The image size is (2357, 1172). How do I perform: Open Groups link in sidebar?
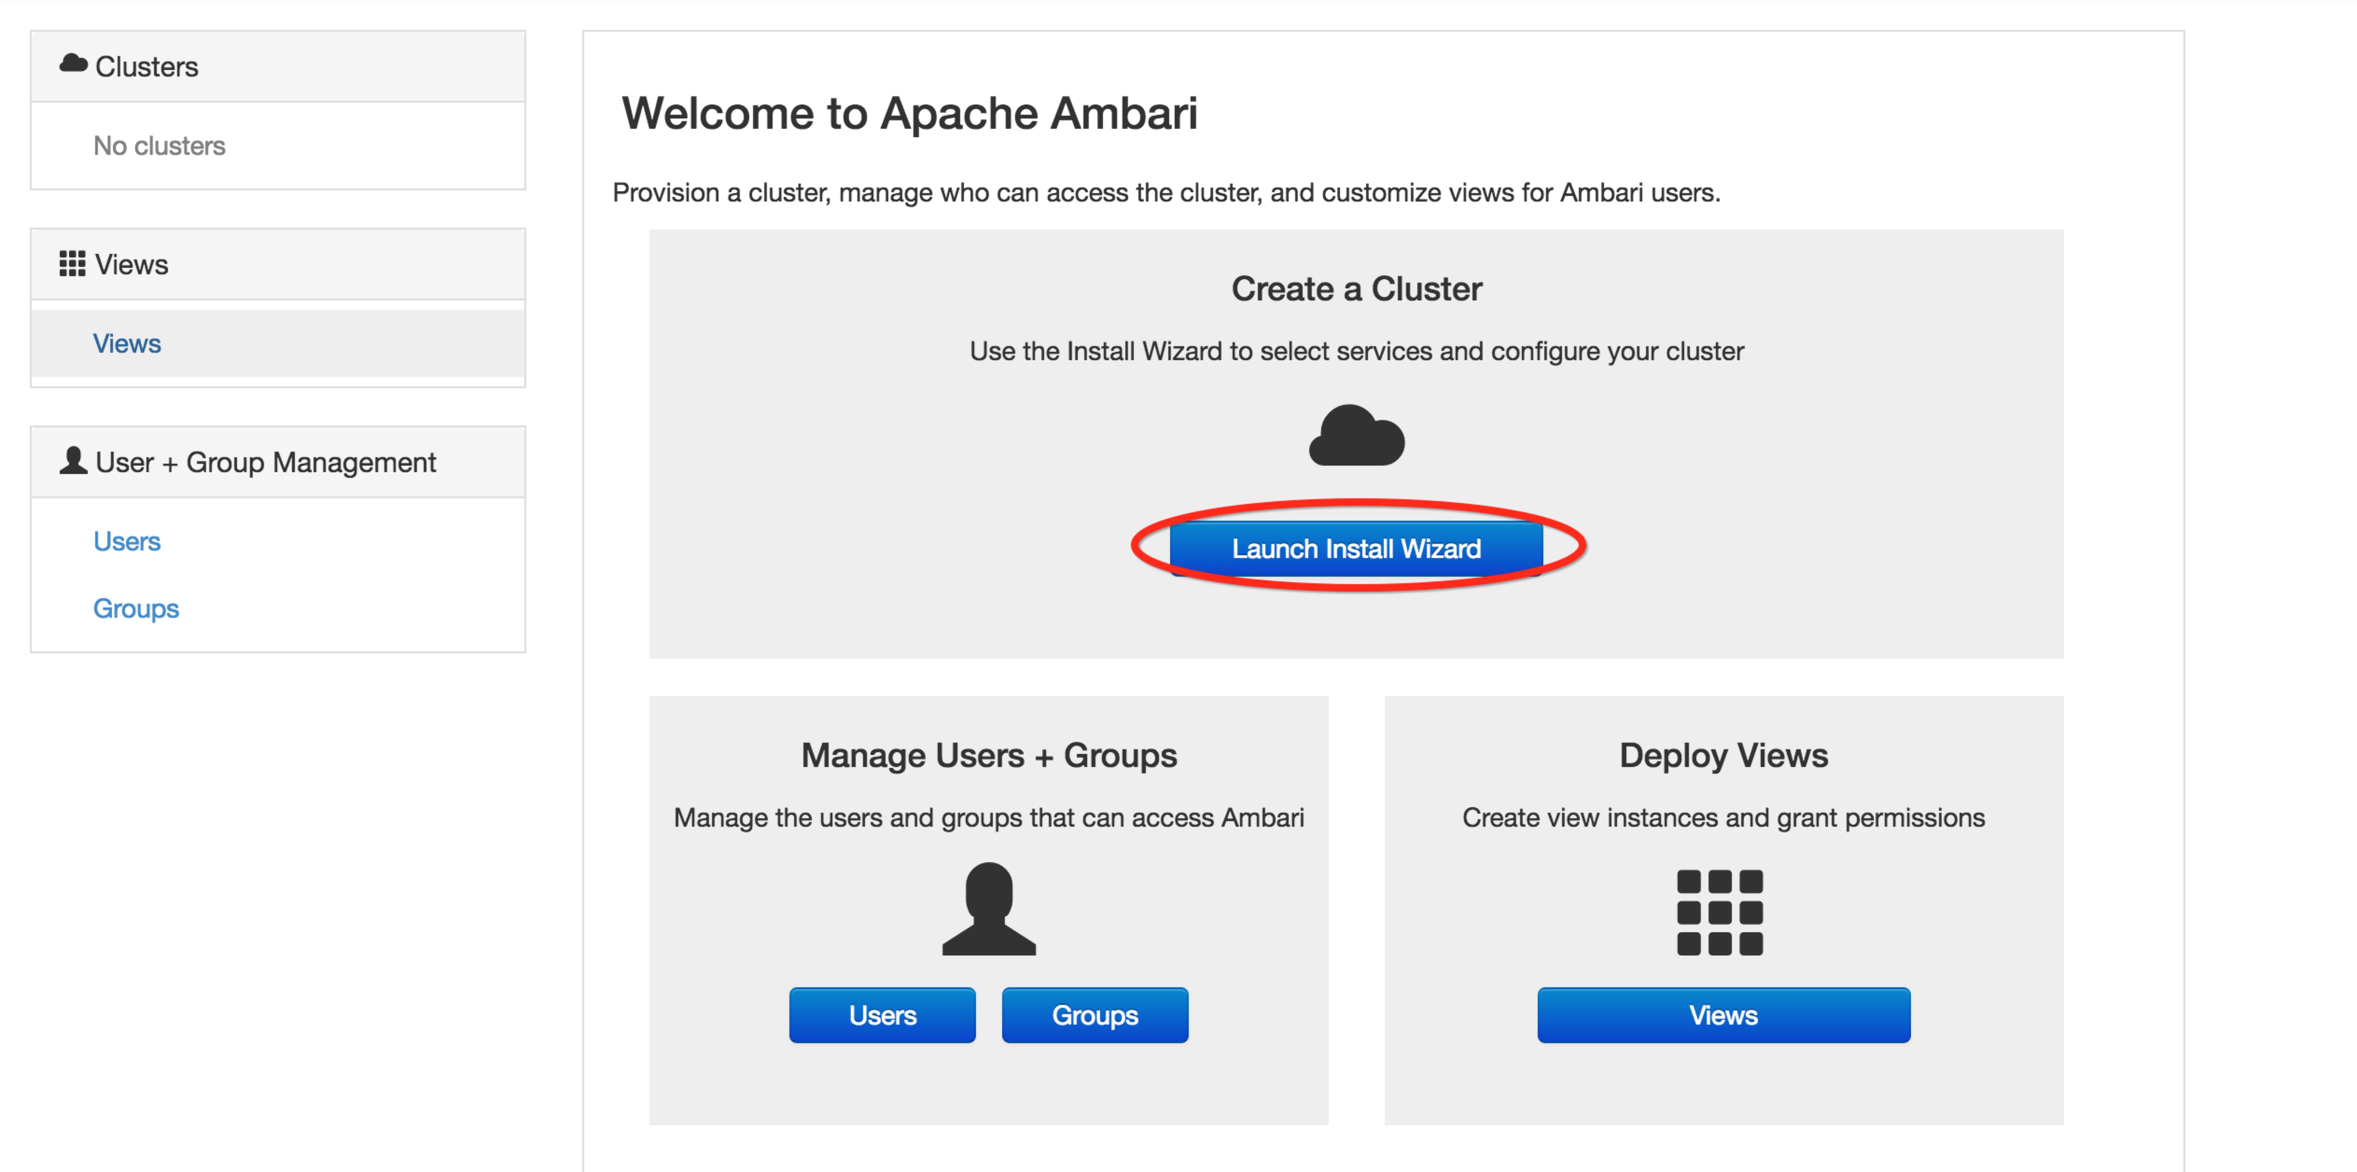(x=136, y=608)
